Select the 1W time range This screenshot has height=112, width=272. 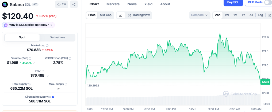(x=227, y=15)
